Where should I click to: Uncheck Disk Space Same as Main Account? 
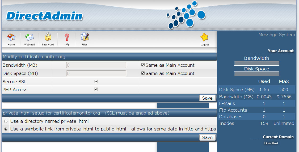point(143,73)
